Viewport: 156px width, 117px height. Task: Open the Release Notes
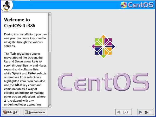click(35, 112)
